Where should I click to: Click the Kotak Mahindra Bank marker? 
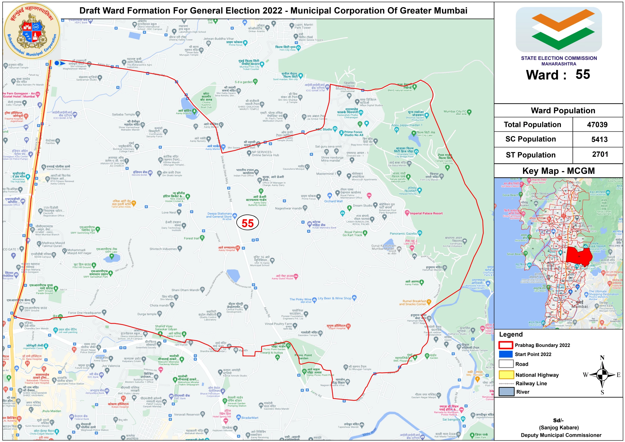(310, 224)
